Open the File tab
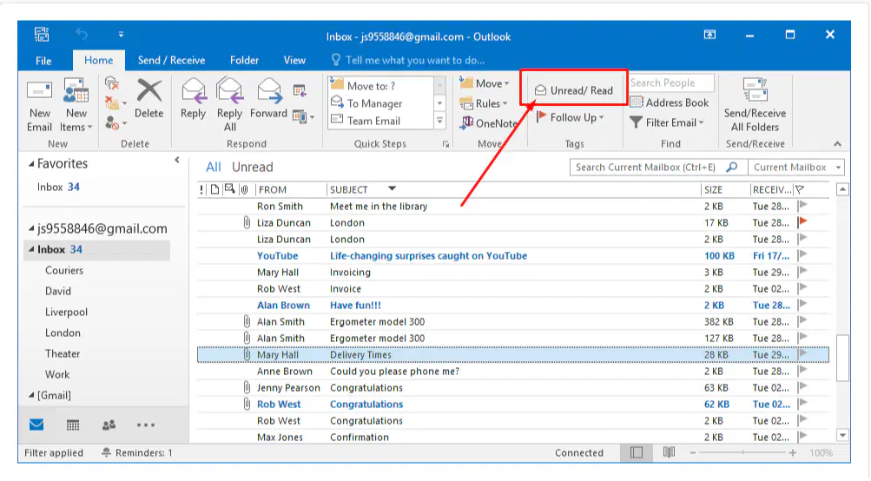 click(x=43, y=61)
